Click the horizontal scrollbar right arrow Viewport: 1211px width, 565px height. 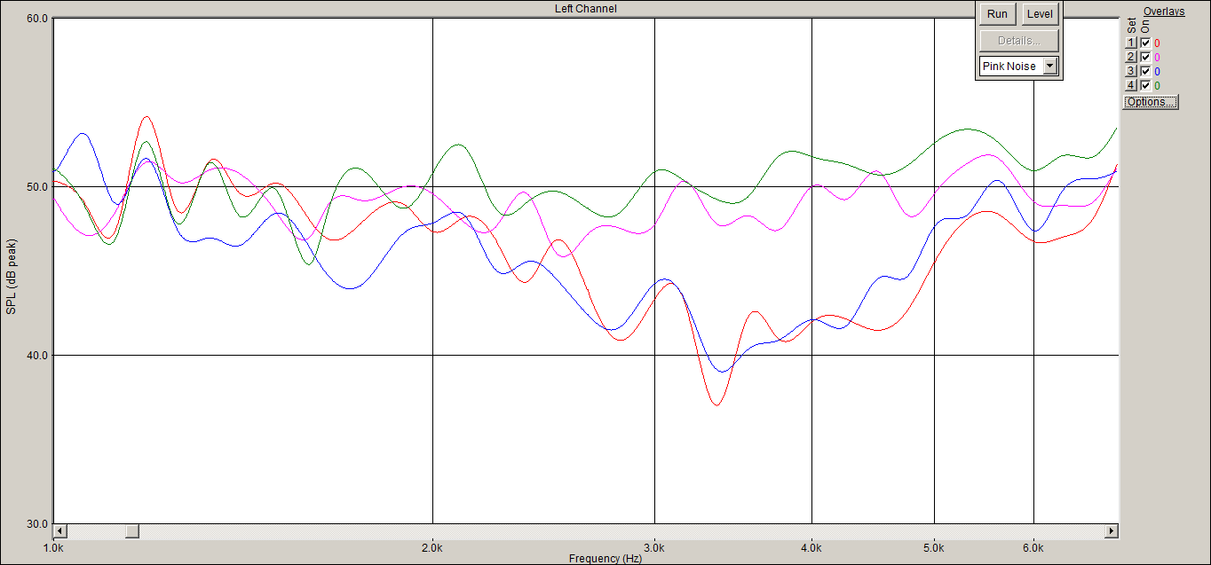pyautogui.click(x=1111, y=531)
